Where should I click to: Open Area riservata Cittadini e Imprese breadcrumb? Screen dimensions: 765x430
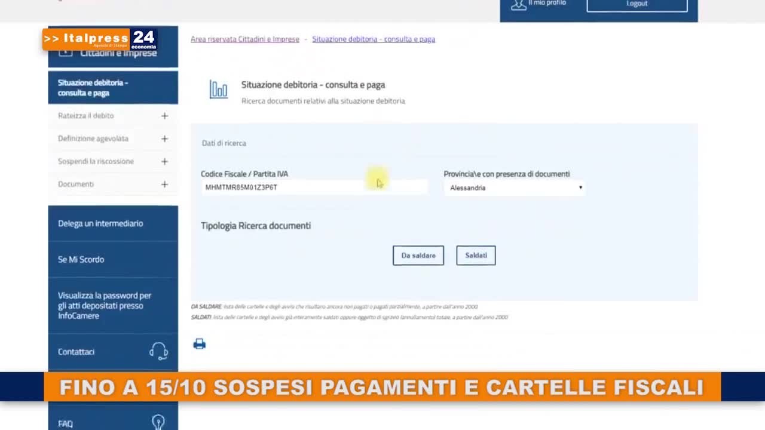(245, 39)
